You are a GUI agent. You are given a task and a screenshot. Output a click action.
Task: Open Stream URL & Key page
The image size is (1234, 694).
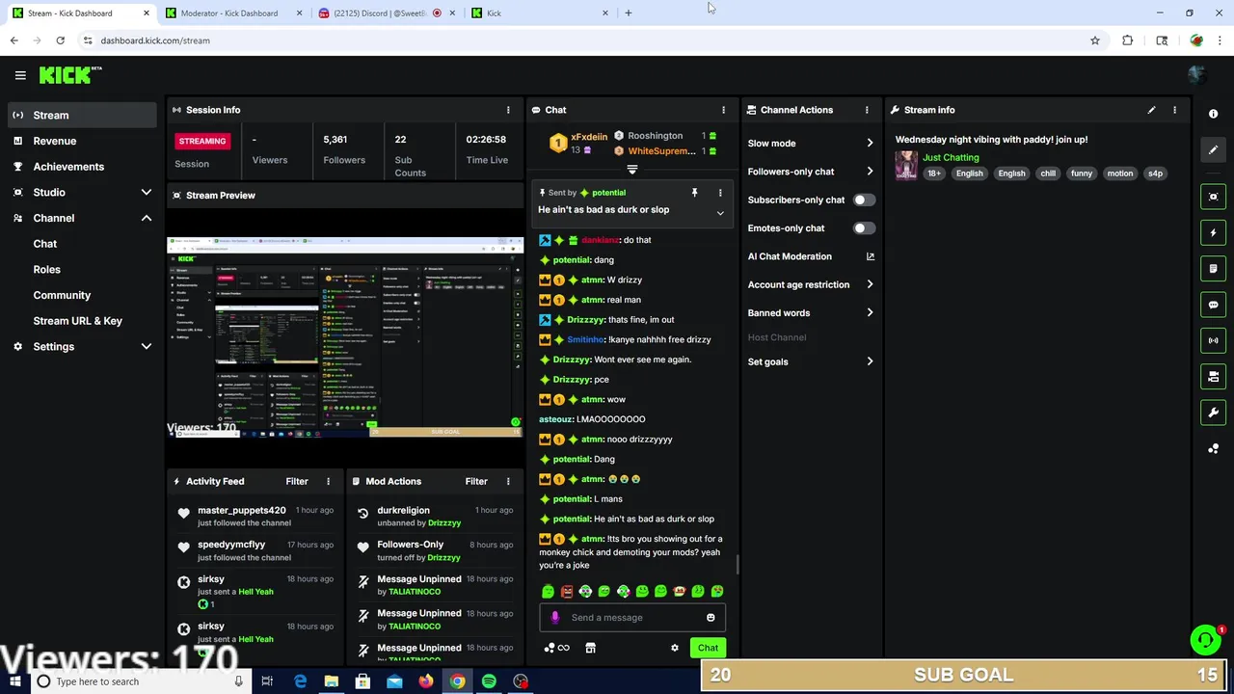pyautogui.click(x=78, y=321)
